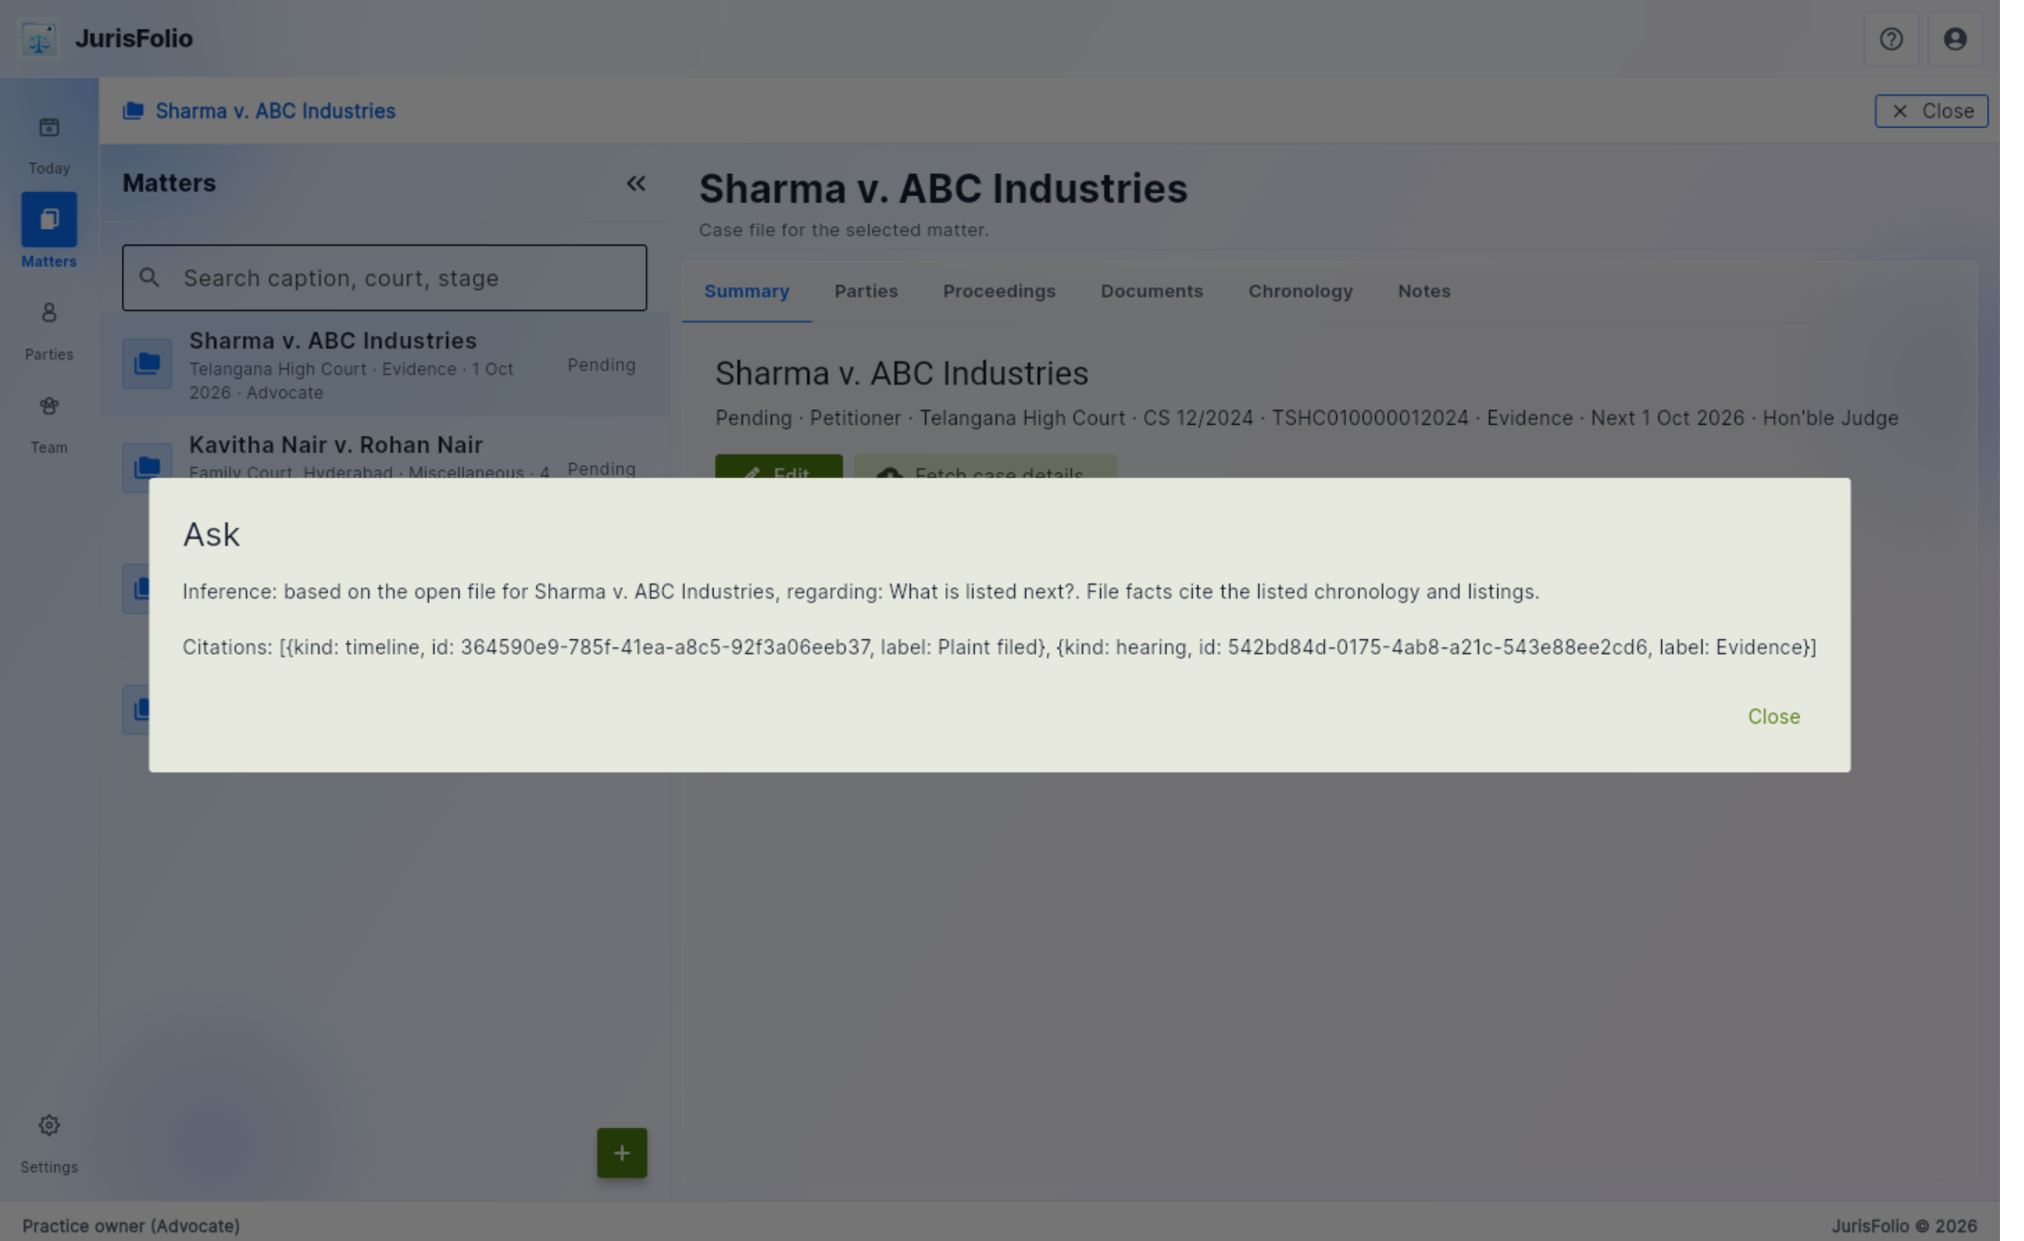
Task: Click the search caption, court, stage field
Action: click(x=384, y=278)
